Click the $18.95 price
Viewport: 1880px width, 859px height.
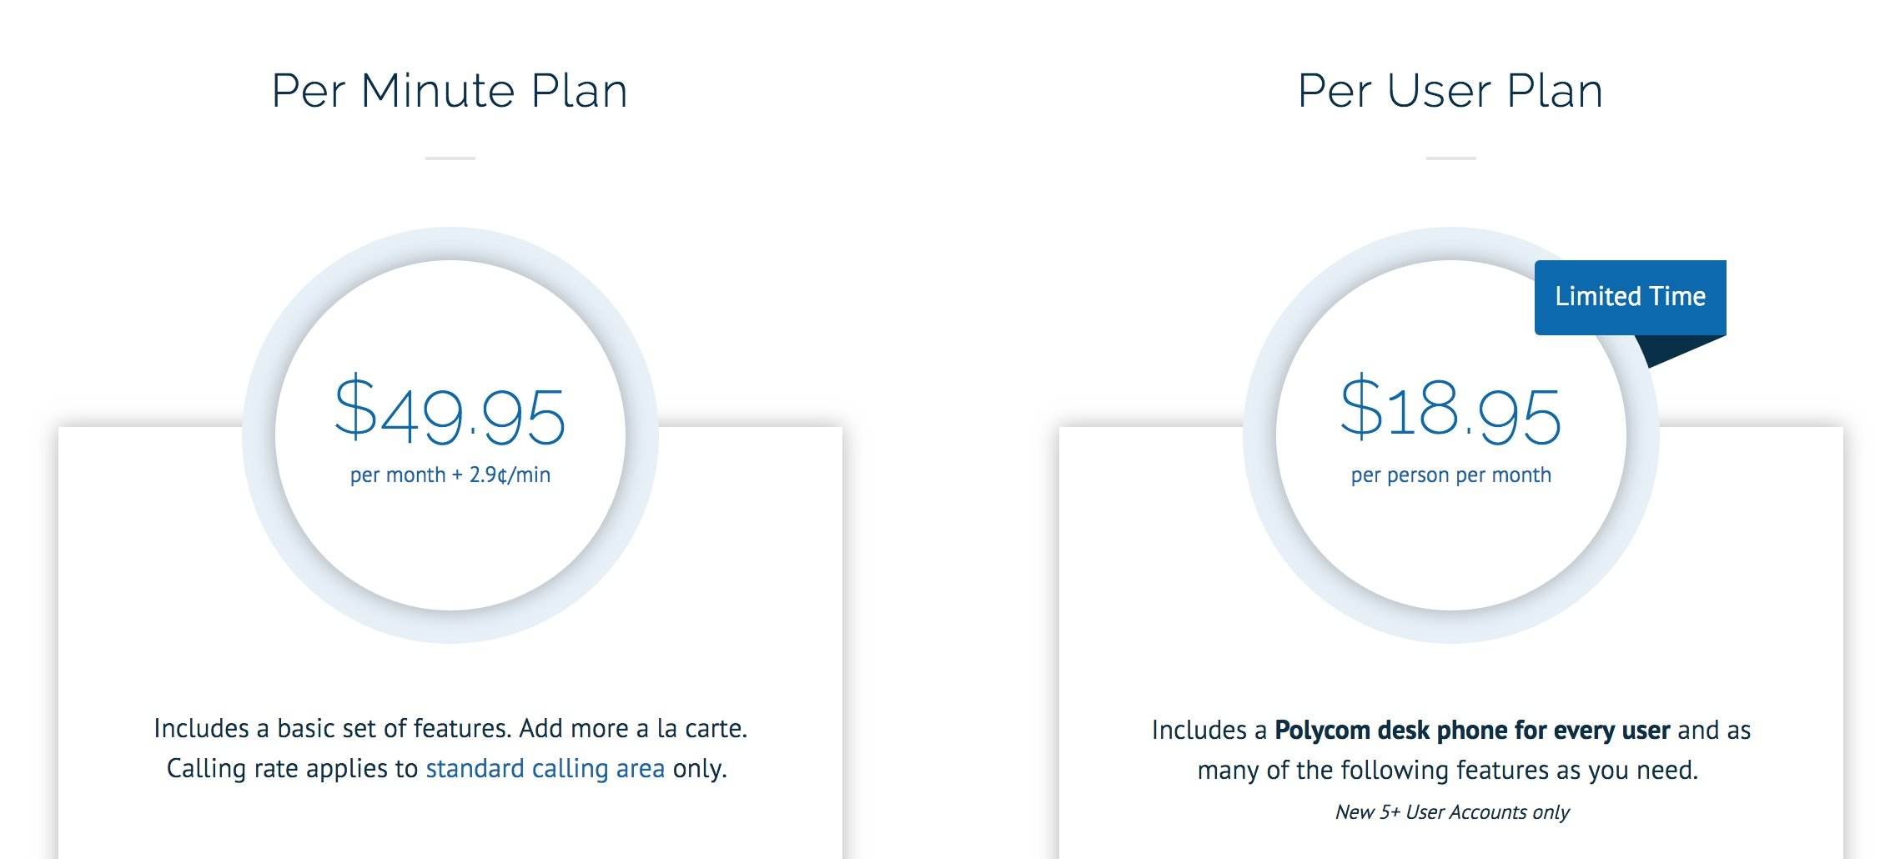1450,411
